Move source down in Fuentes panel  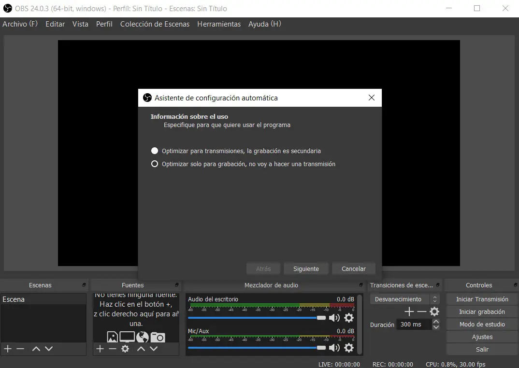click(x=154, y=349)
